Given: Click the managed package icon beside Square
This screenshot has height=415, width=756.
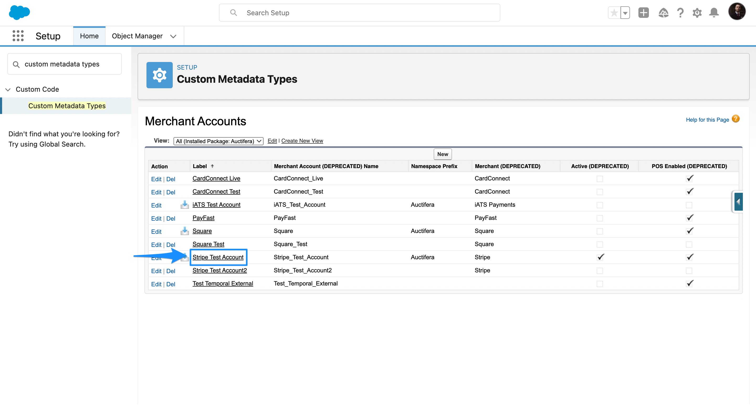Looking at the screenshot, I should (x=185, y=231).
